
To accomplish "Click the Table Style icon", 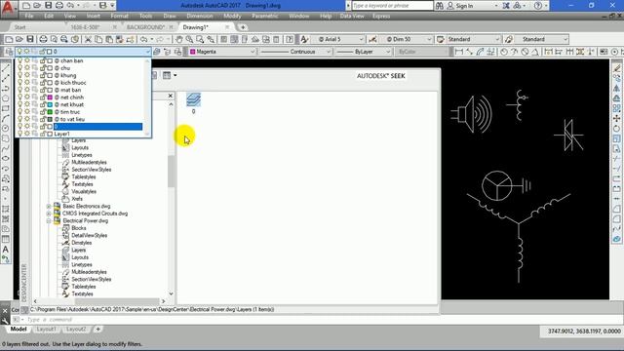I will 440,39.
